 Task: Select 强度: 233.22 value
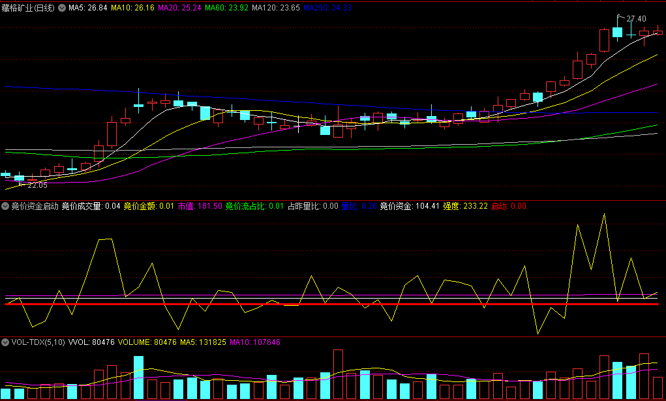click(x=465, y=207)
